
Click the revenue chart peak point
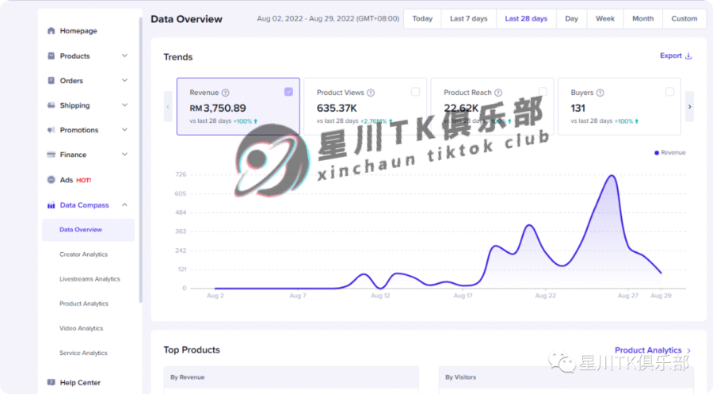tap(612, 175)
